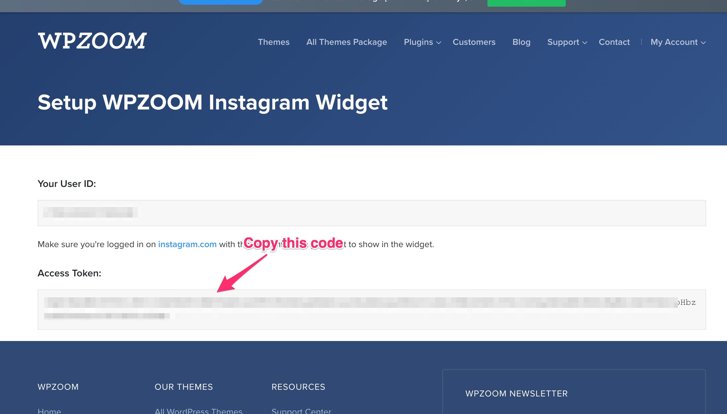Open the All Themes Package page

[x=347, y=42]
